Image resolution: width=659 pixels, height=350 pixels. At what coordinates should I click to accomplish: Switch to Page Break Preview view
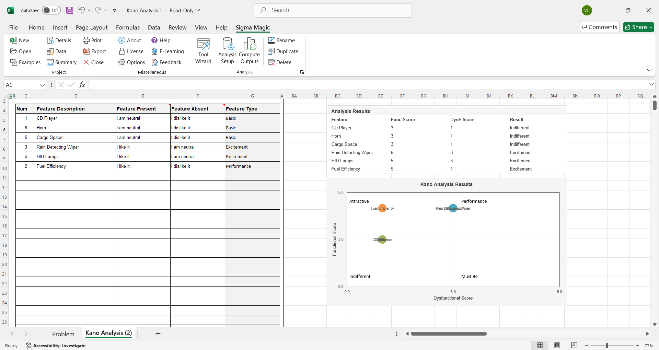click(574, 346)
